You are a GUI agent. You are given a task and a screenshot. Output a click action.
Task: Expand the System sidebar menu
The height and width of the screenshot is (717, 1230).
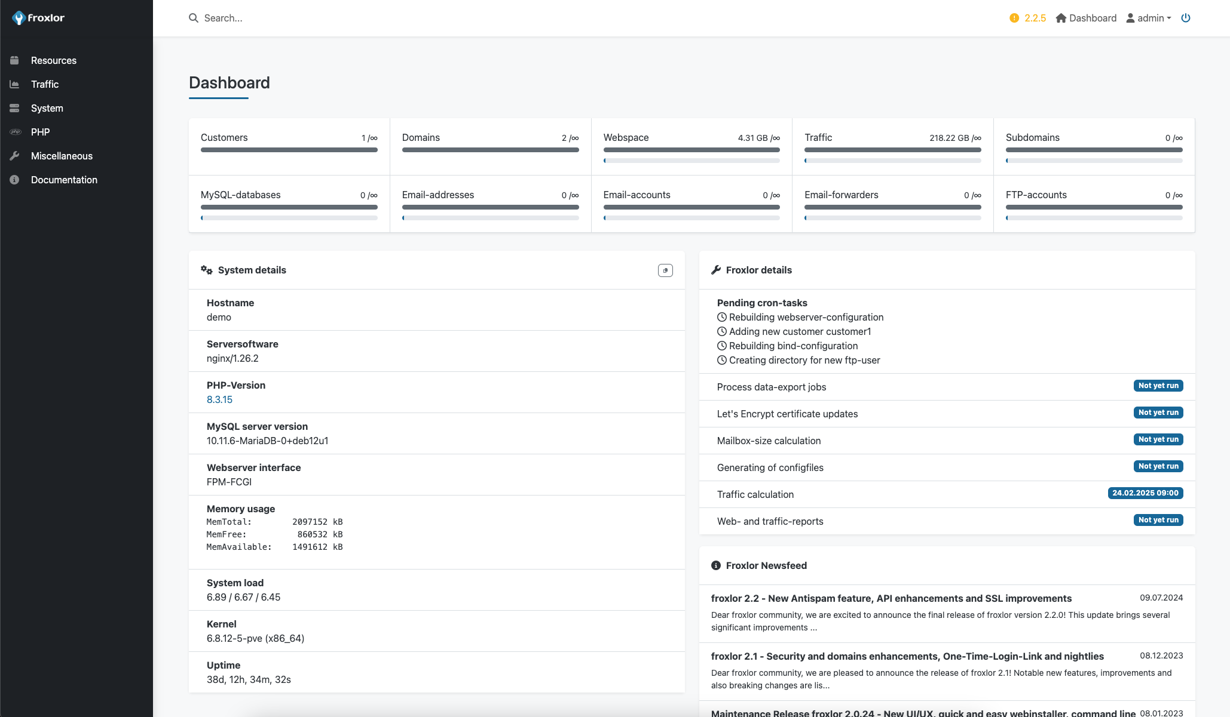coord(77,108)
